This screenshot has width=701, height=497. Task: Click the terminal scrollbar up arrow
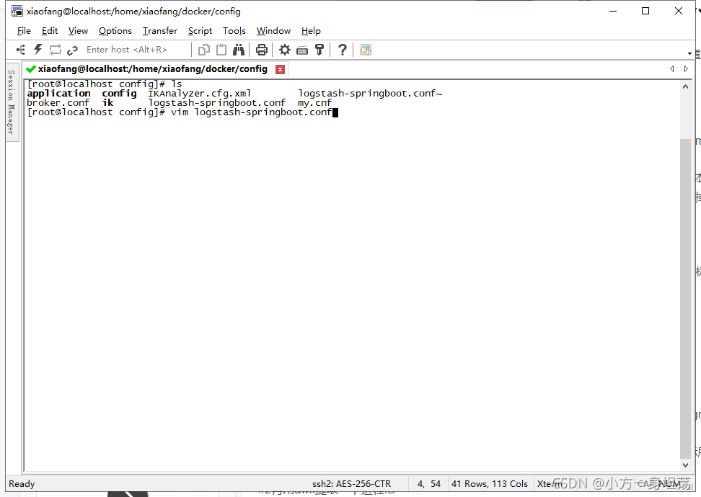[x=685, y=87]
